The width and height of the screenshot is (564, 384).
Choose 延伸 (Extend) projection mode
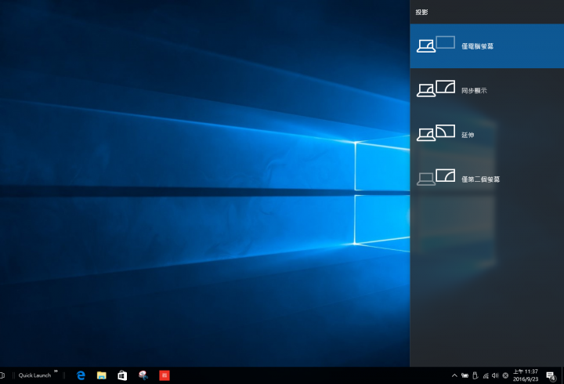coord(487,135)
